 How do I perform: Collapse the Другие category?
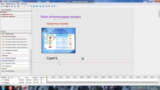[x=1, y=68]
